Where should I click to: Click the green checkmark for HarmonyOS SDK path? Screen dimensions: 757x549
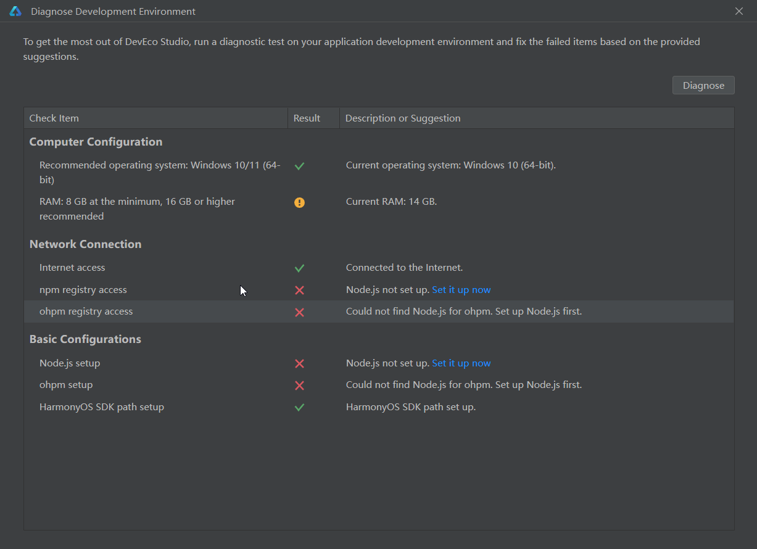(299, 407)
